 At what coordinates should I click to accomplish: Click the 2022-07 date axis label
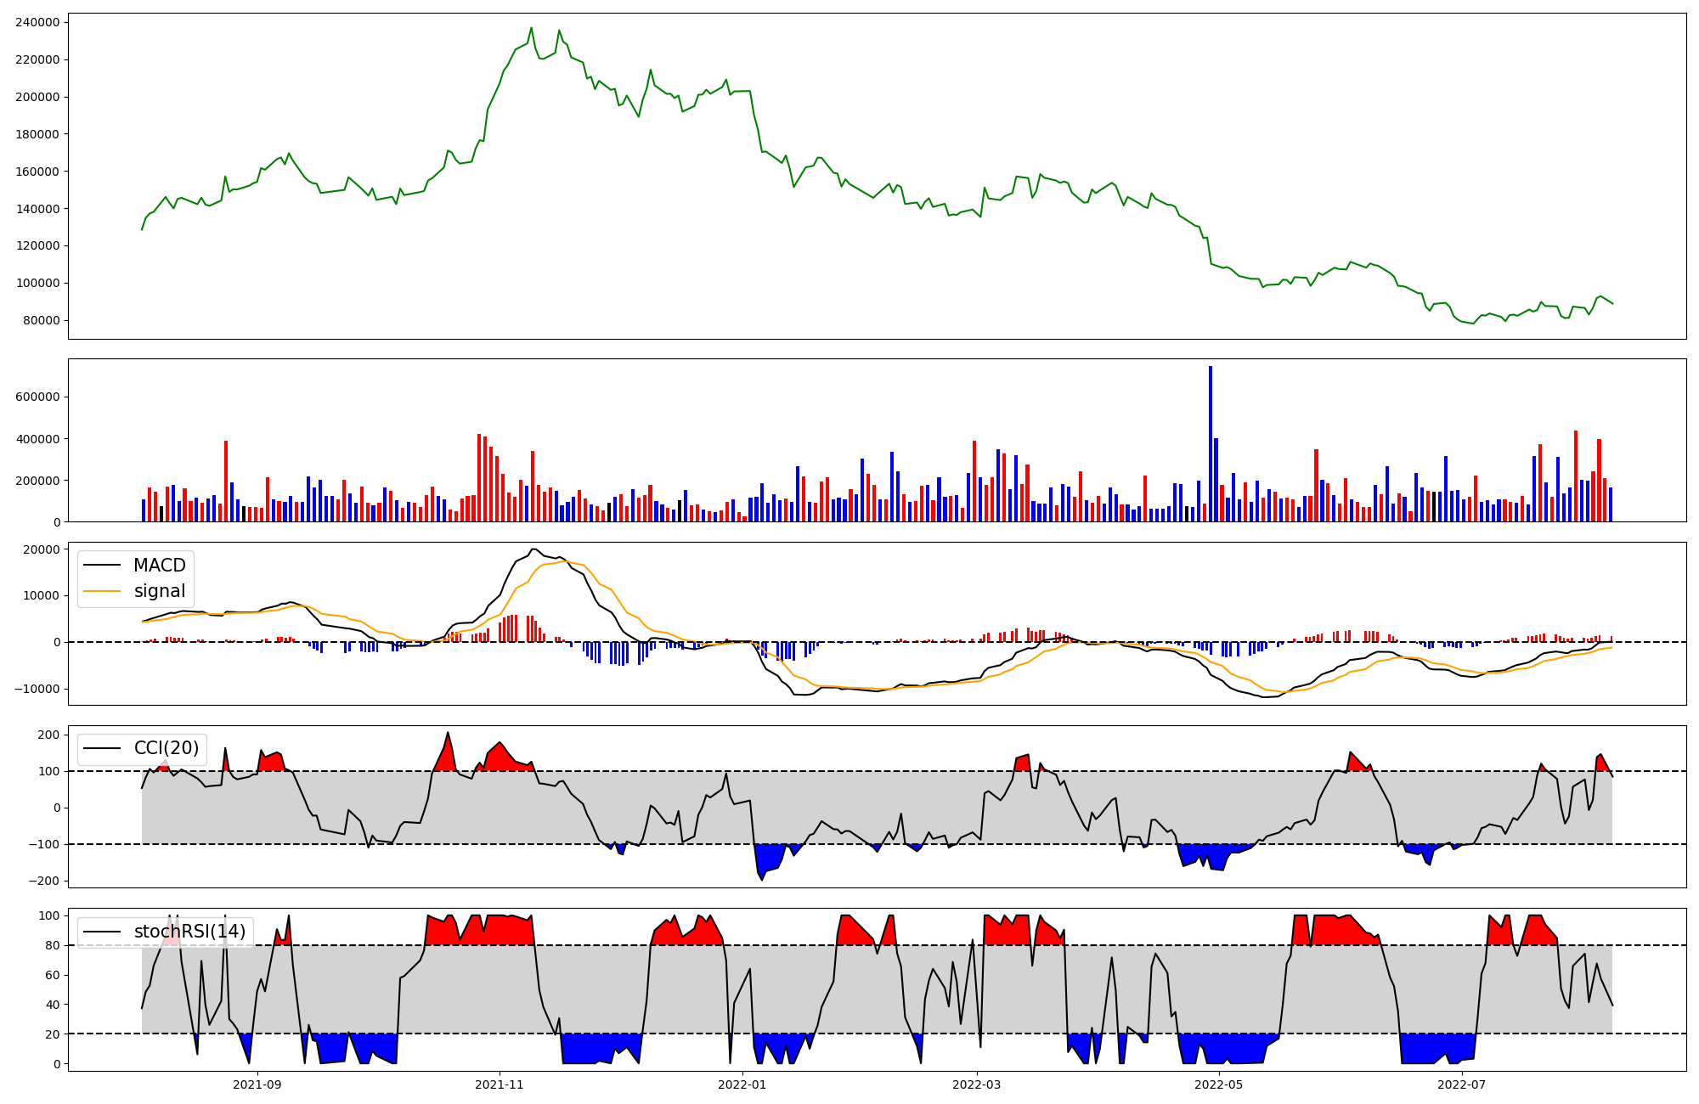(x=1462, y=1084)
